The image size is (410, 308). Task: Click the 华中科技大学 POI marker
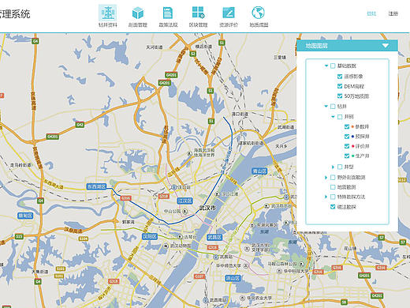click(x=279, y=271)
